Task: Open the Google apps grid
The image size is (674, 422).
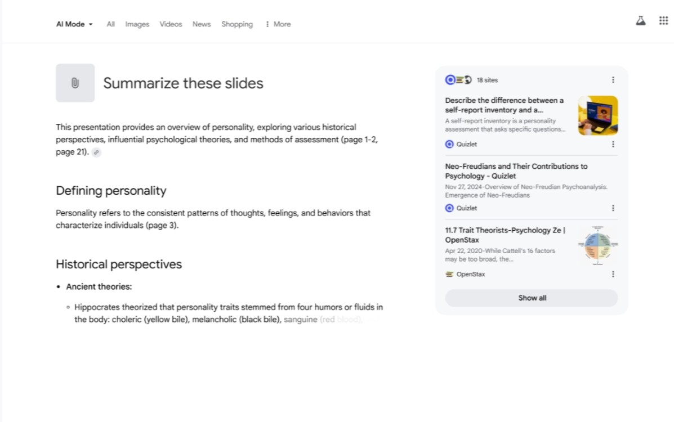Action: (663, 20)
